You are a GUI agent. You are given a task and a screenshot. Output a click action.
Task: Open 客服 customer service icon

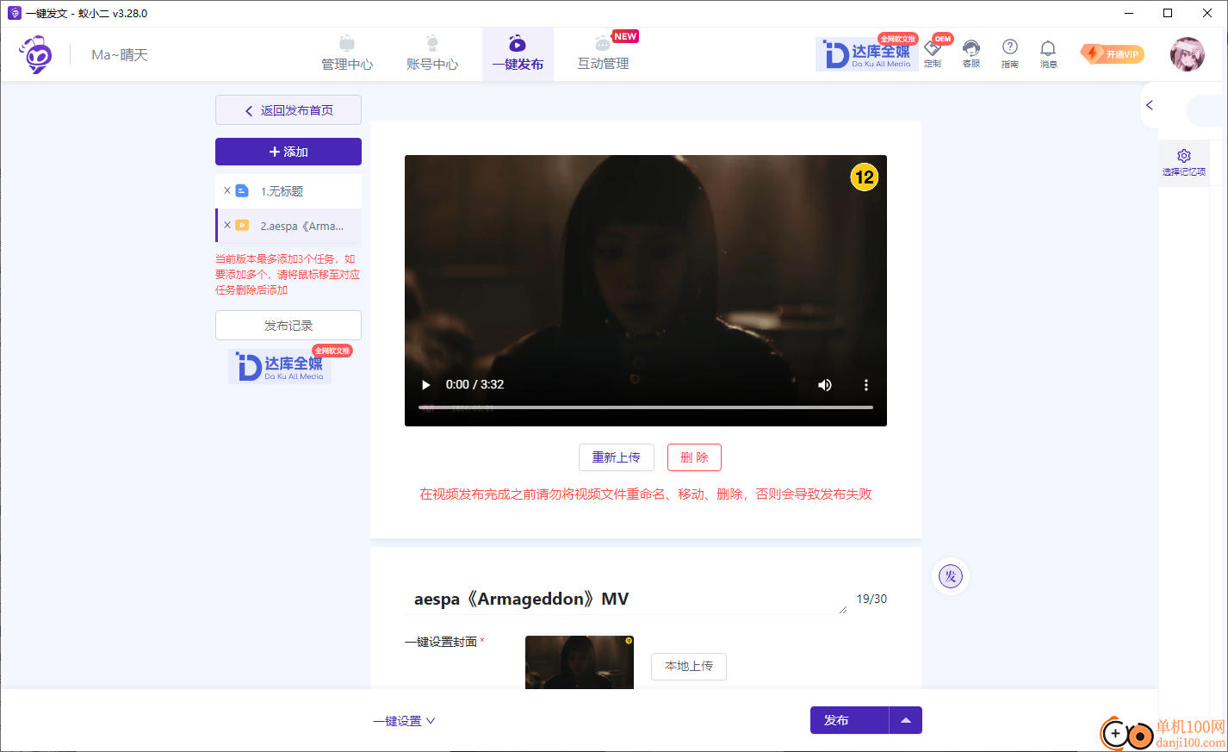(971, 53)
